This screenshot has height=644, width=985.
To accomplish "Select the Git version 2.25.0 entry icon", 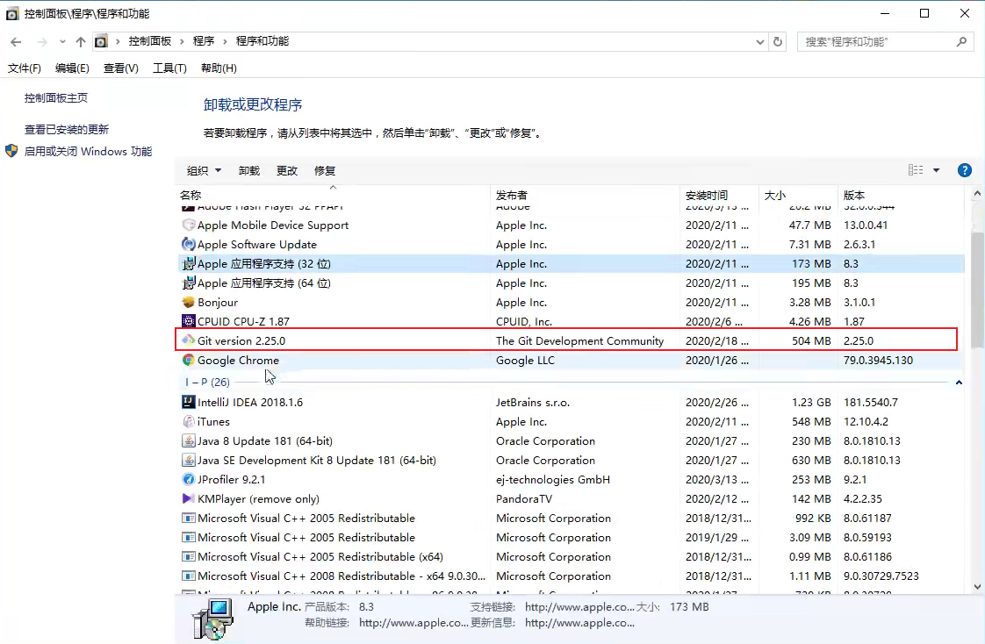I will (x=189, y=340).
